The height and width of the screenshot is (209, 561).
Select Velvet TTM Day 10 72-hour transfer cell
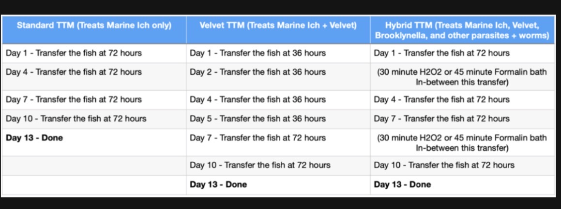pyautogui.click(x=260, y=166)
